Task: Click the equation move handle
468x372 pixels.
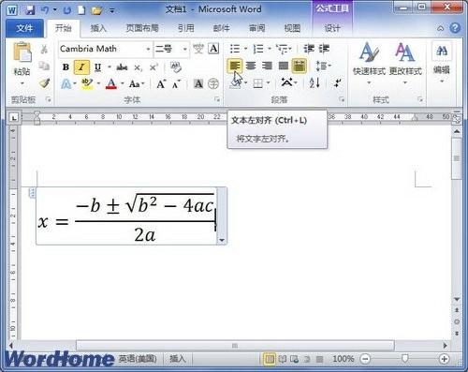Action: coord(32,193)
